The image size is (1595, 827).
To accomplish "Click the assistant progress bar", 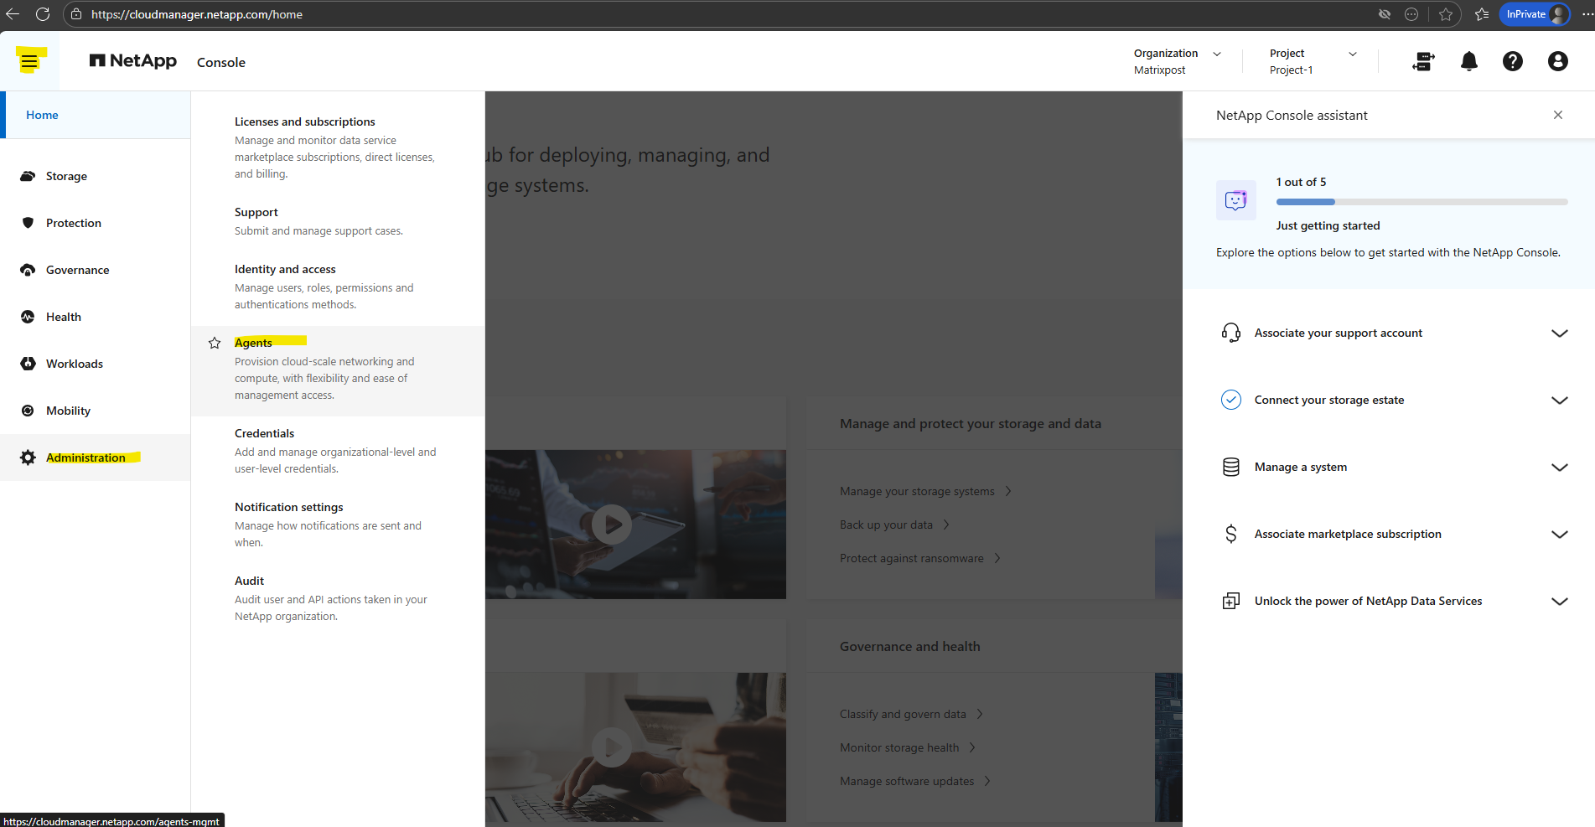I will click(x=1422, y=202).
